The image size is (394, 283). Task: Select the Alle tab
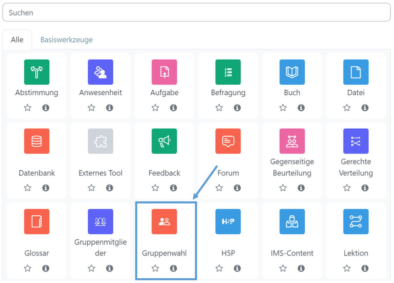pyautogui.click(x=17, y=40)
